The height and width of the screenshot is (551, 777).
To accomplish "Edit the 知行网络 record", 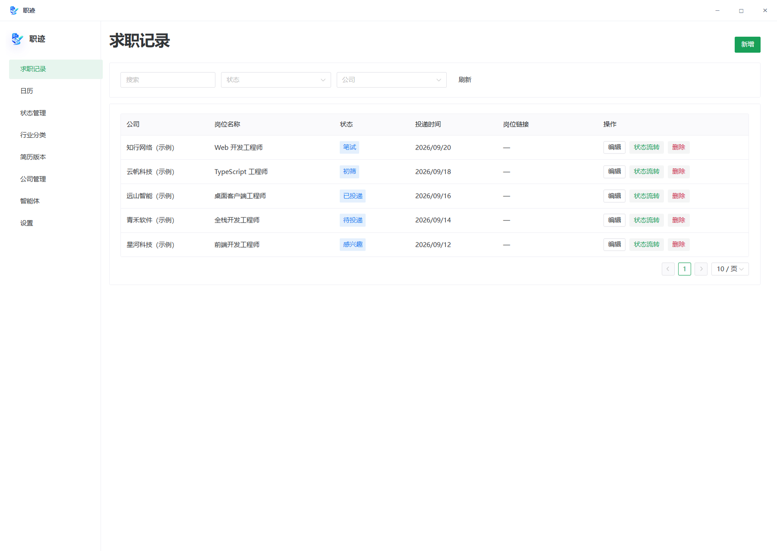I will tap(614, 147).
